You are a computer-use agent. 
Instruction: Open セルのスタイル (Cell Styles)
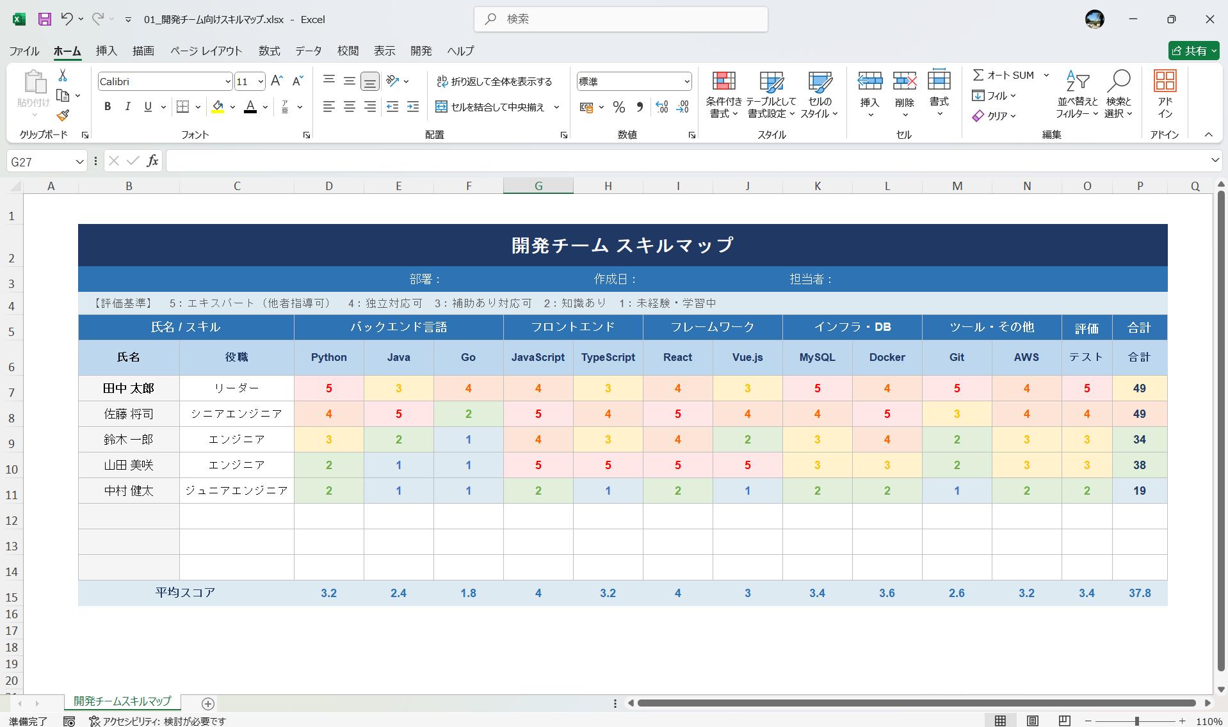click(x=820, y=95)
